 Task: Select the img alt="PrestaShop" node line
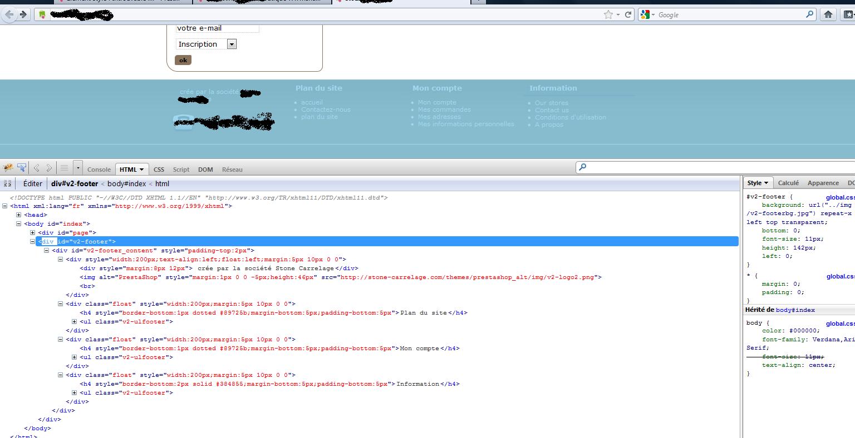coord(341,277)
